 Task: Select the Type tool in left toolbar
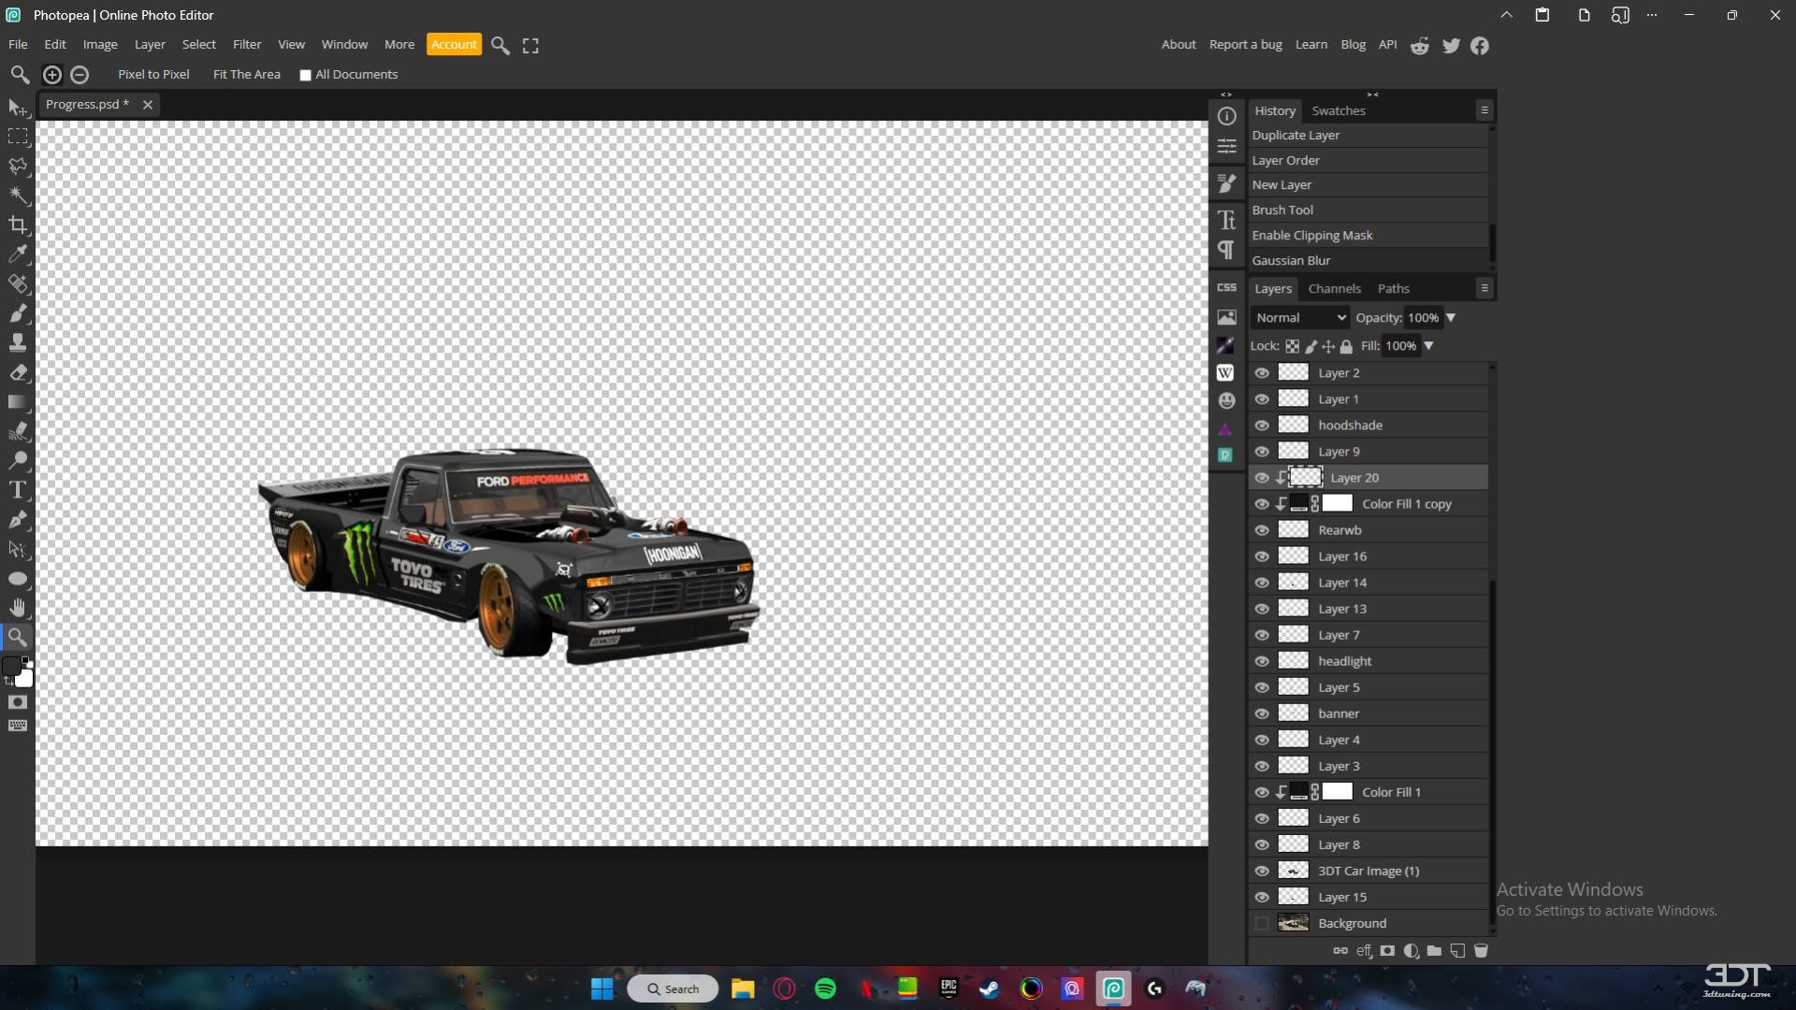coord(18,490)
